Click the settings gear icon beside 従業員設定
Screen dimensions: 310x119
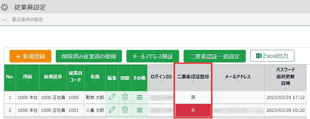4,7
